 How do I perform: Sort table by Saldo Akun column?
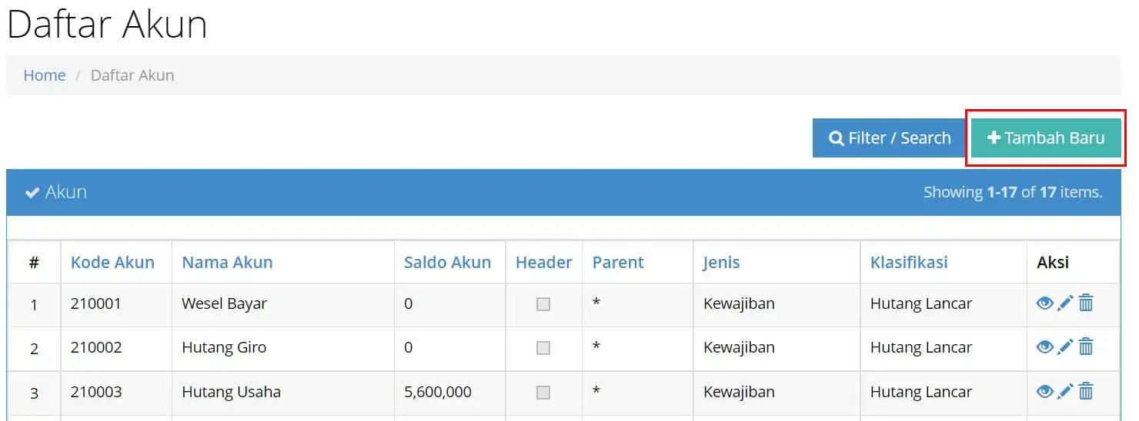[447, 262]
